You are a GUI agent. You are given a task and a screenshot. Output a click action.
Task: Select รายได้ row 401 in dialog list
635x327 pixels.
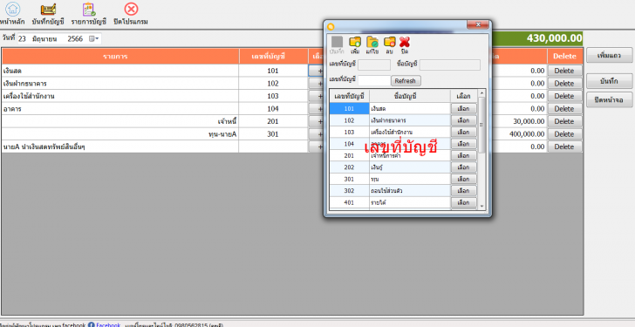tap(410, 202)
